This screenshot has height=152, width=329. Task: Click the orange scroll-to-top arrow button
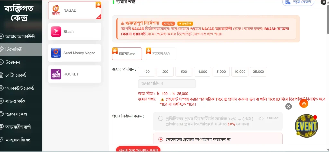pos(304,104)
